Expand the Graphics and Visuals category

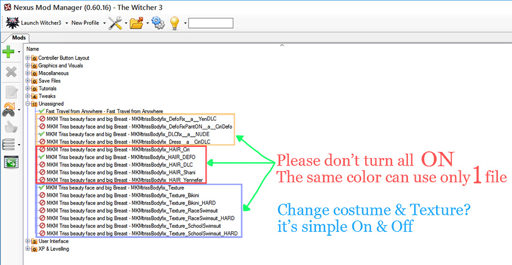coord(28,66)
